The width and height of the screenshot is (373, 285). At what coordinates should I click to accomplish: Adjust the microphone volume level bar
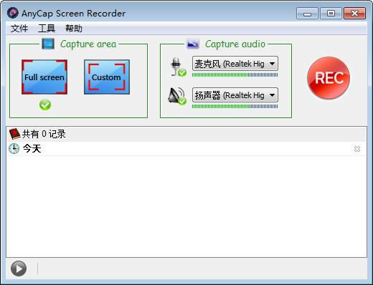pos(235,75)
